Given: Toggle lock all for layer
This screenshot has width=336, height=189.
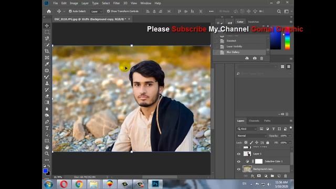Looking at the screenshot, I should click(x=267, y=142).
